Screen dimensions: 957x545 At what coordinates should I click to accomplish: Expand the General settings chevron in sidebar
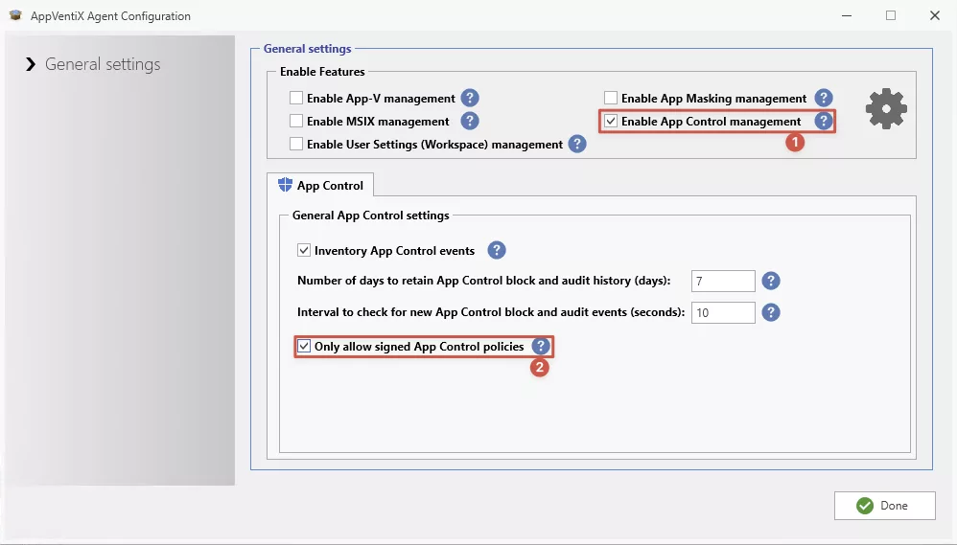31,64
